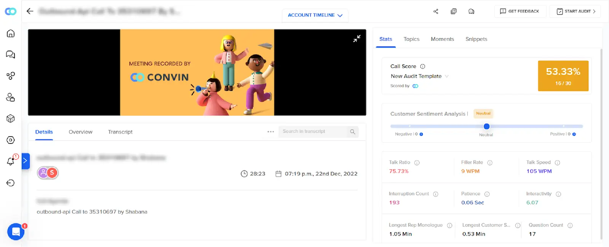Click the participant avatars with S badge
Screen dimensions: 609x247
click(48, 173)
